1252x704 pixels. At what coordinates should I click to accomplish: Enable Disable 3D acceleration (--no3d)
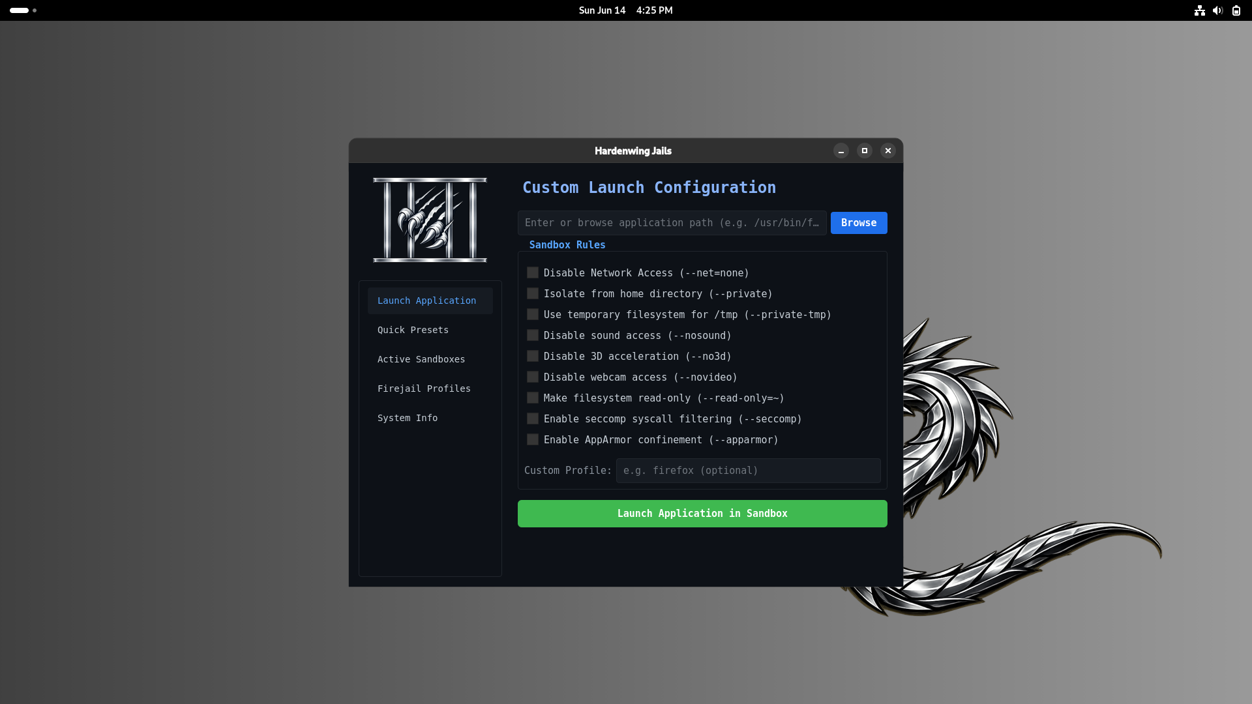tap(533, 356)
